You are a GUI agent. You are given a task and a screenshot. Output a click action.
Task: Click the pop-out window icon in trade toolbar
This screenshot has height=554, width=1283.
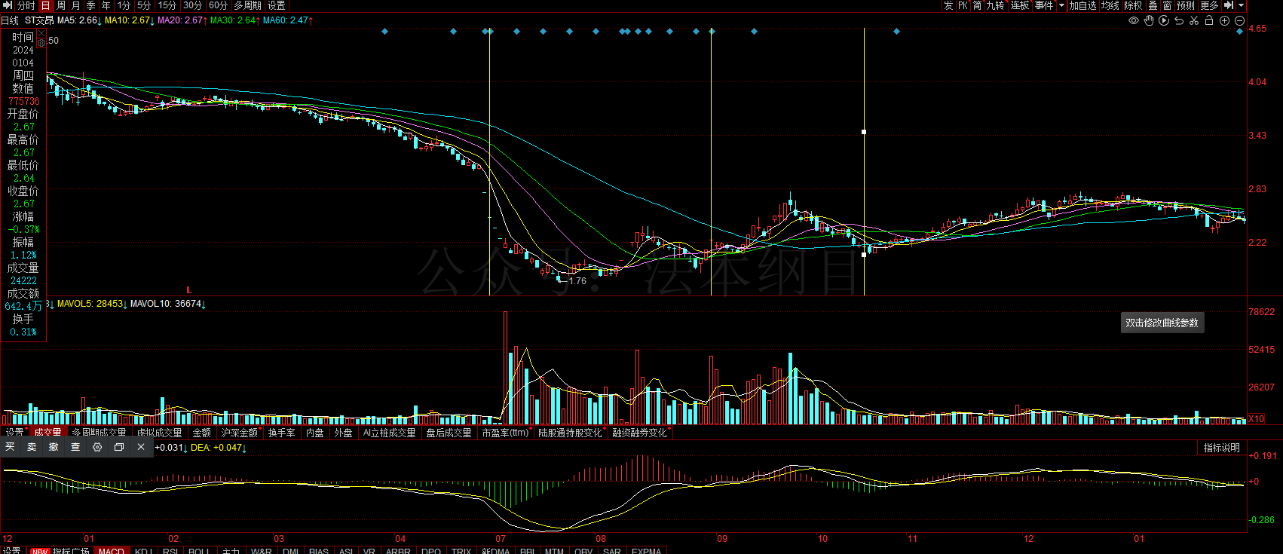[119, 447]
